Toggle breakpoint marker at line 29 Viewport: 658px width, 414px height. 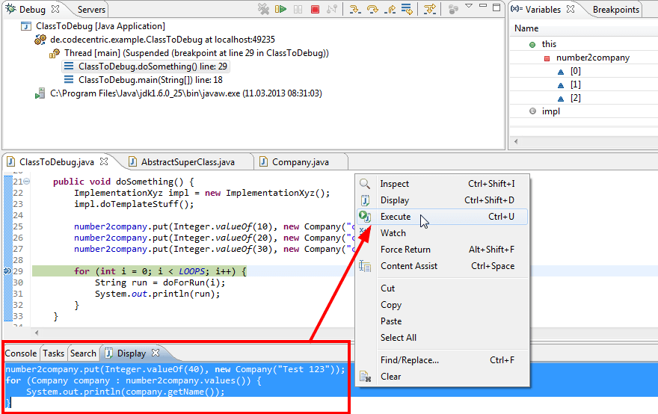tap(7, 271)
